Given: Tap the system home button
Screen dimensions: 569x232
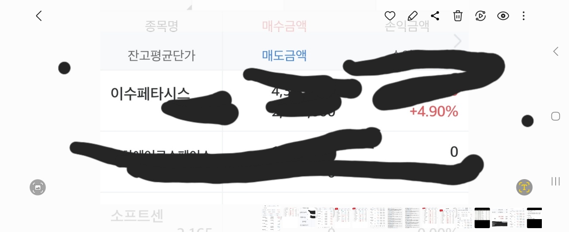Looking at the screenshot, I should point(556,116).
